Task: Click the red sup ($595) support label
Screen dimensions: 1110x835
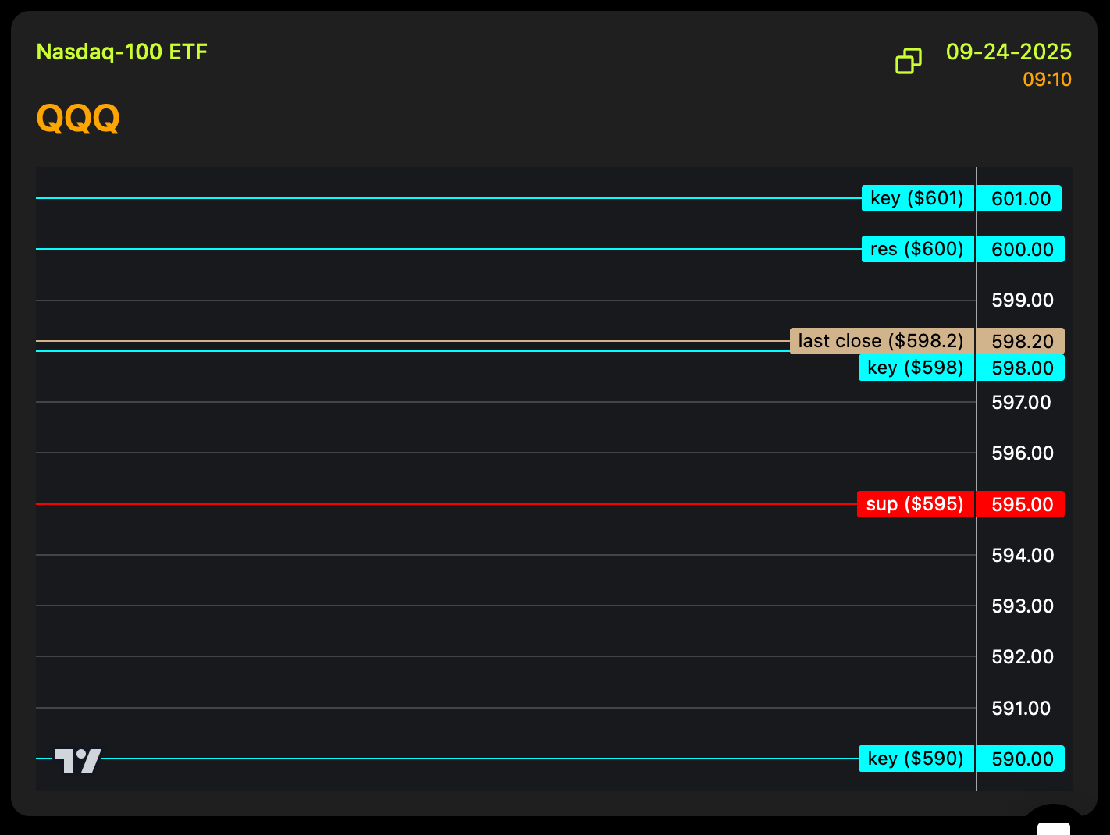Action: [x=915, y=504]
